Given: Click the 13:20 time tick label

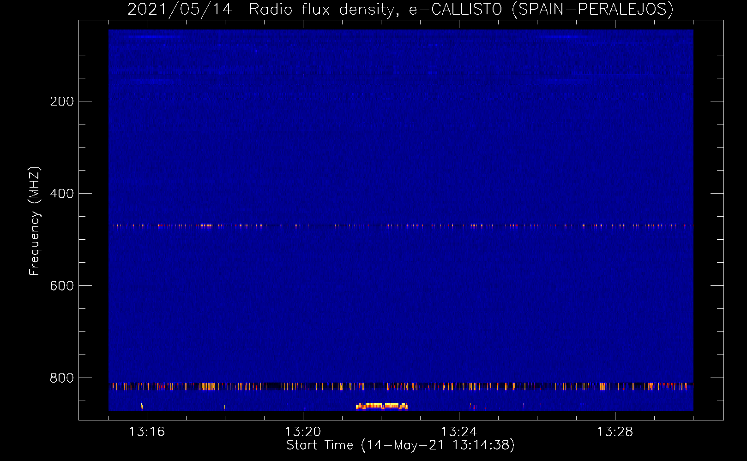Looking at the screenshot, I should click(303, 431).
